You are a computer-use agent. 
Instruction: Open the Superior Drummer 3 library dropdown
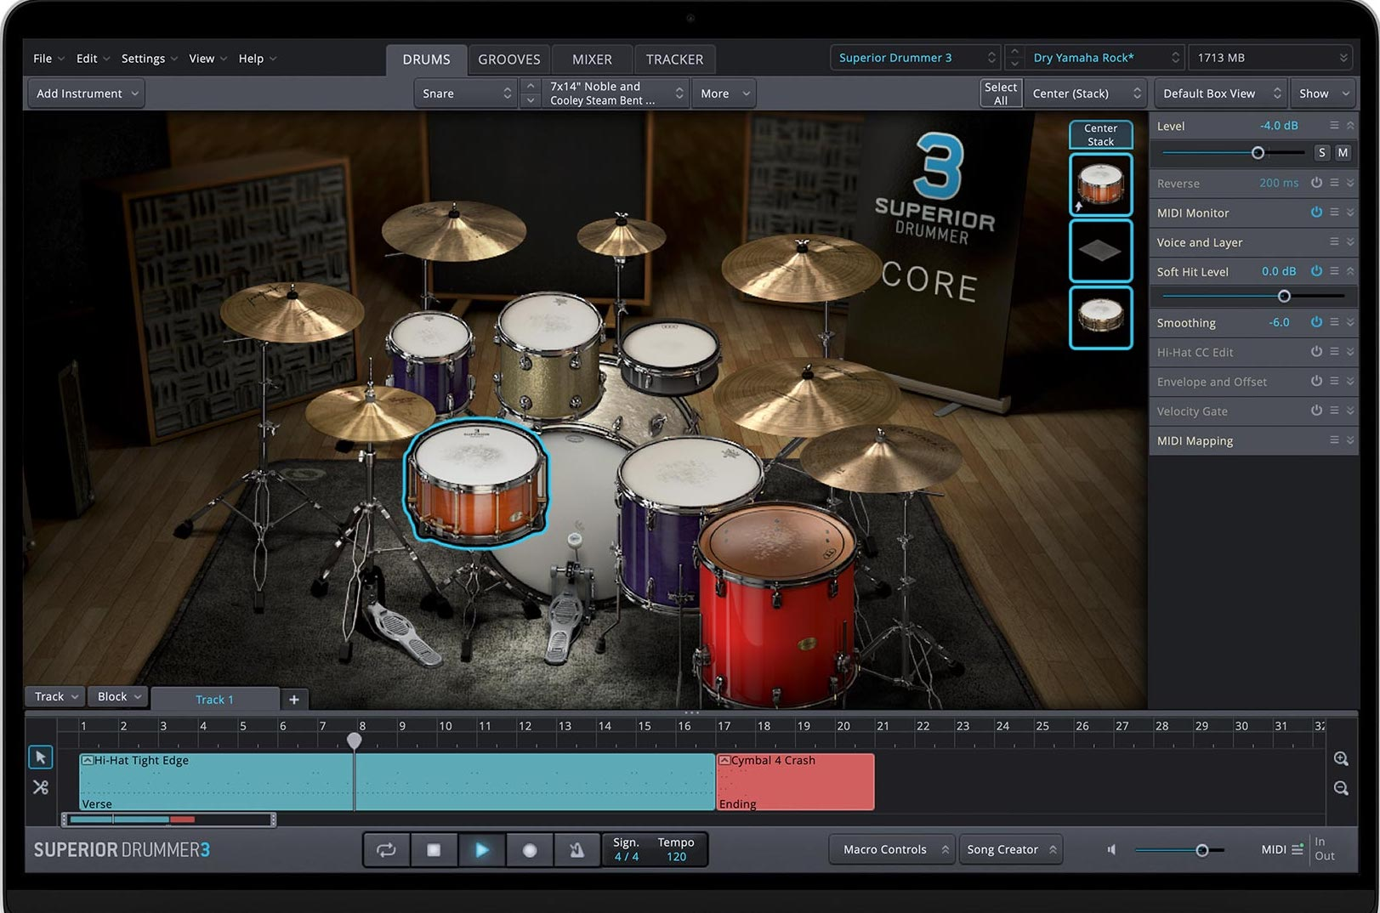click(915, 58)
